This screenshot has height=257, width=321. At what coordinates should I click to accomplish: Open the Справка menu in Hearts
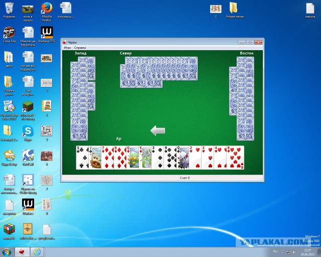coord(80,48)
